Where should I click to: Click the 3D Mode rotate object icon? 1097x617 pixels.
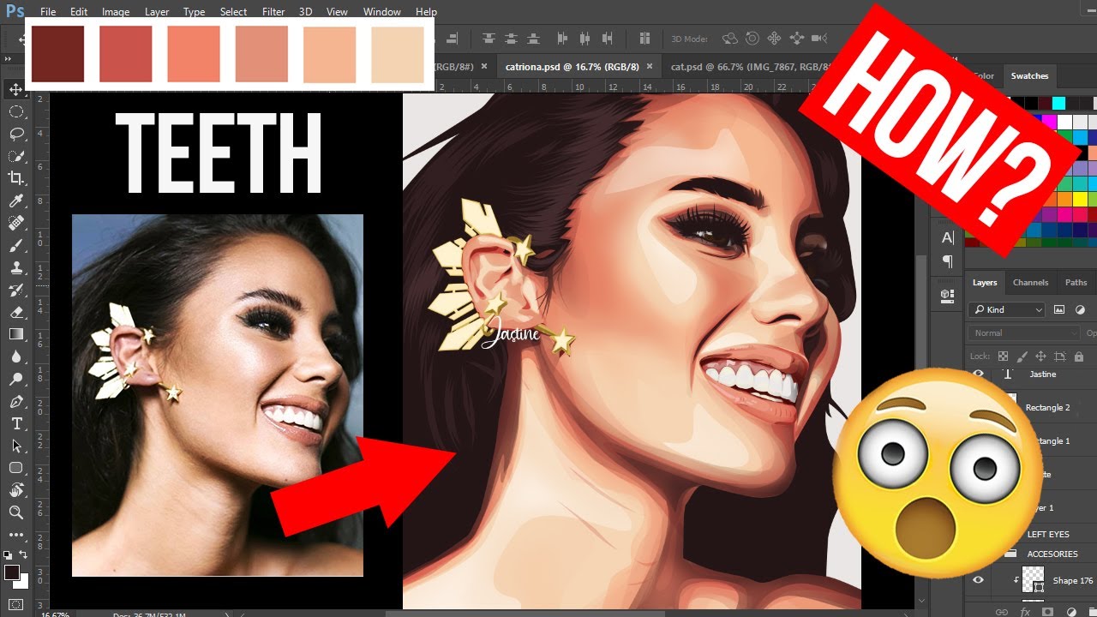tap(729, 39)
